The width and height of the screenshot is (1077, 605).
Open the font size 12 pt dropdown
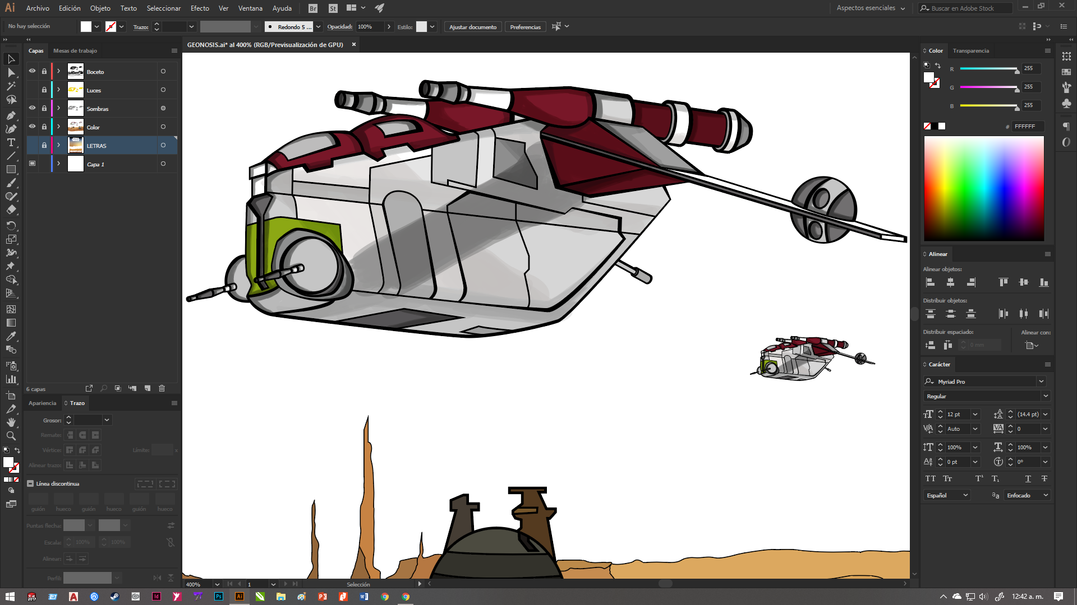point(975,415)
